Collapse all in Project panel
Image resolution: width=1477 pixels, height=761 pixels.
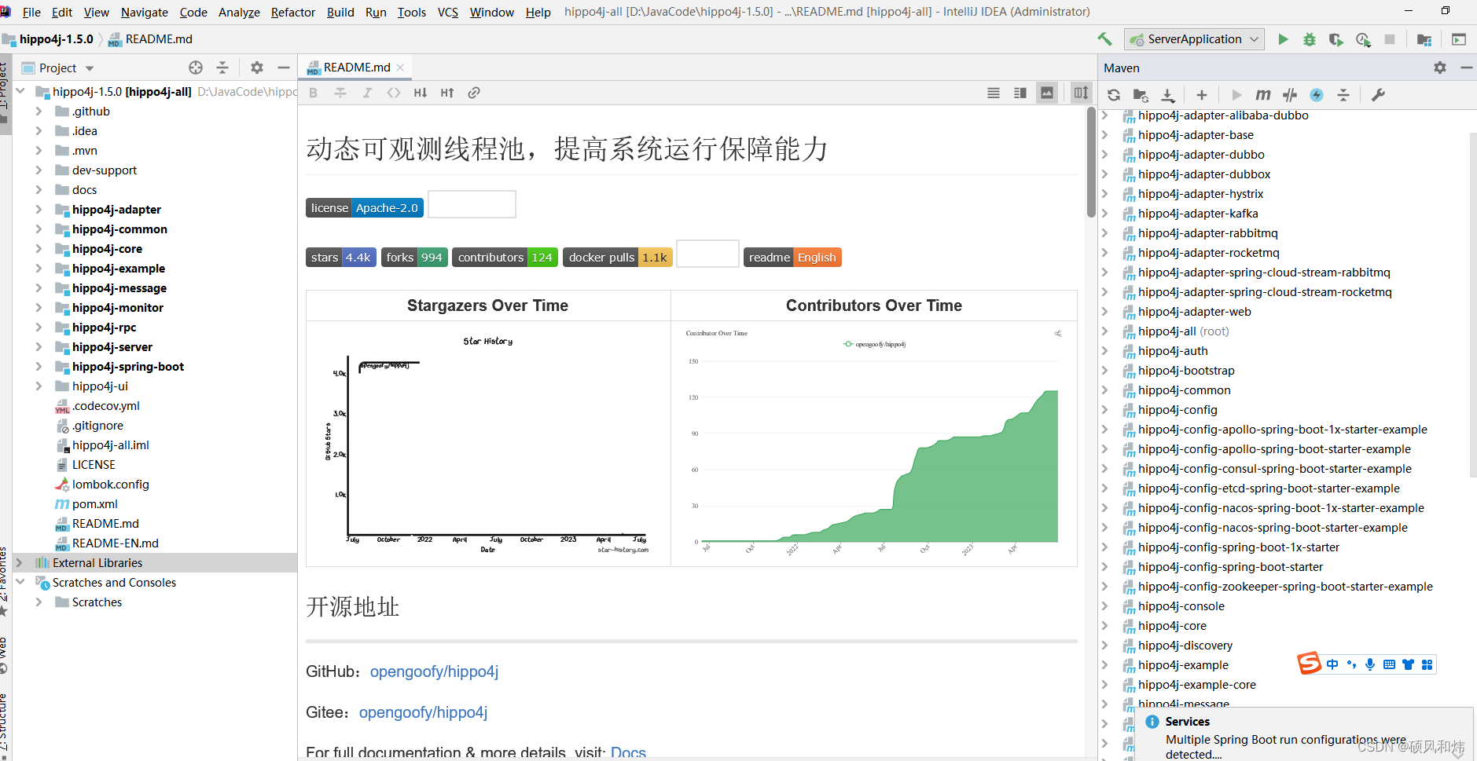click(222, 68)
